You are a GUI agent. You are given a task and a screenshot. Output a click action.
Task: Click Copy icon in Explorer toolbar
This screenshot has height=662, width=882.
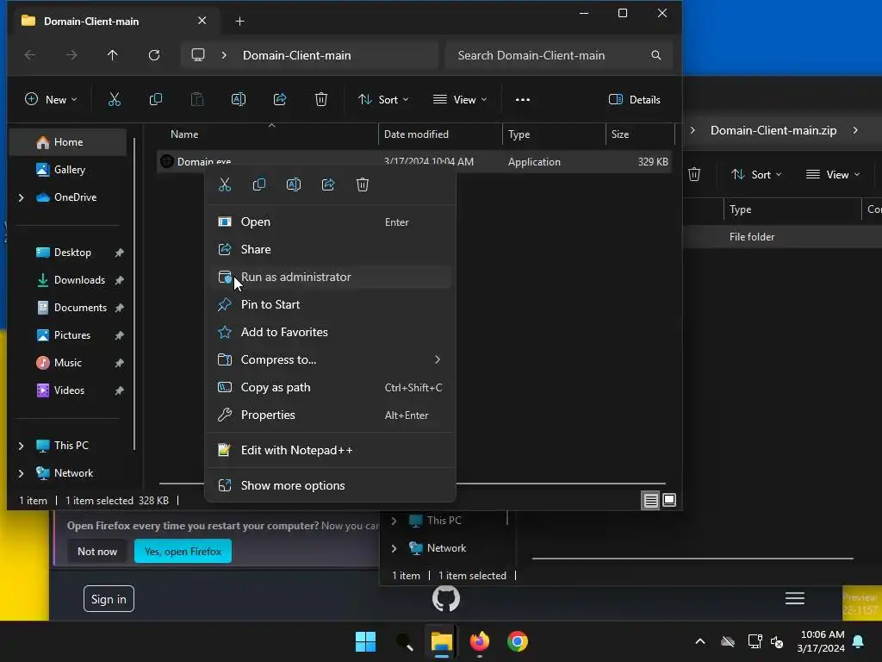(156, 100)
